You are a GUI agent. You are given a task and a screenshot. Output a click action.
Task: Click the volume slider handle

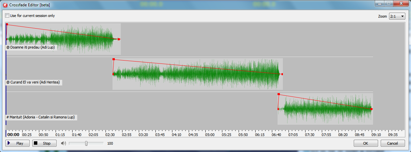[x=86, y=143]
